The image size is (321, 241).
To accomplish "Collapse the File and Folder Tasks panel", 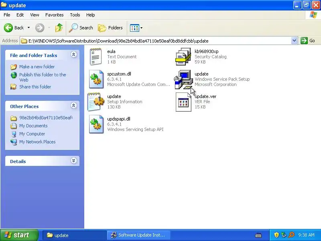I will pyautogui.click(x=74, y=55).
